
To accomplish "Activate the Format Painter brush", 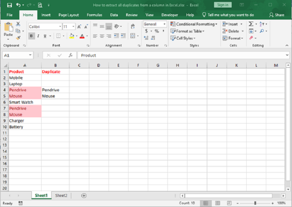I will 18,38.
